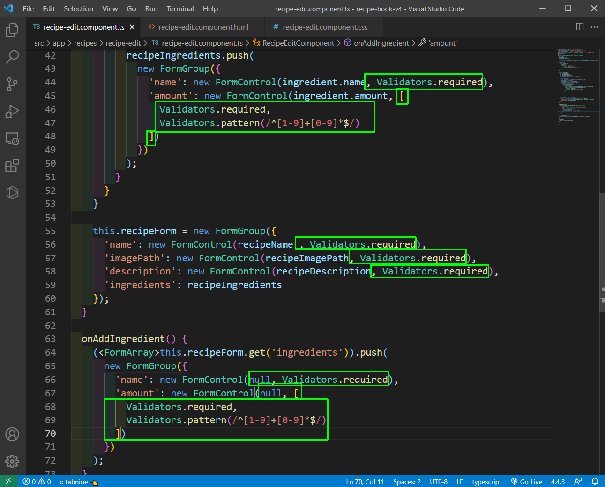Open the File menu
Viewport: 605px width, 487px height.
point(28,8)
